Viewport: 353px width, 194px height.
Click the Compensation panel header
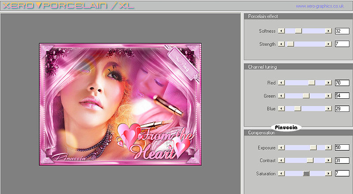click(x=299, y=133)
